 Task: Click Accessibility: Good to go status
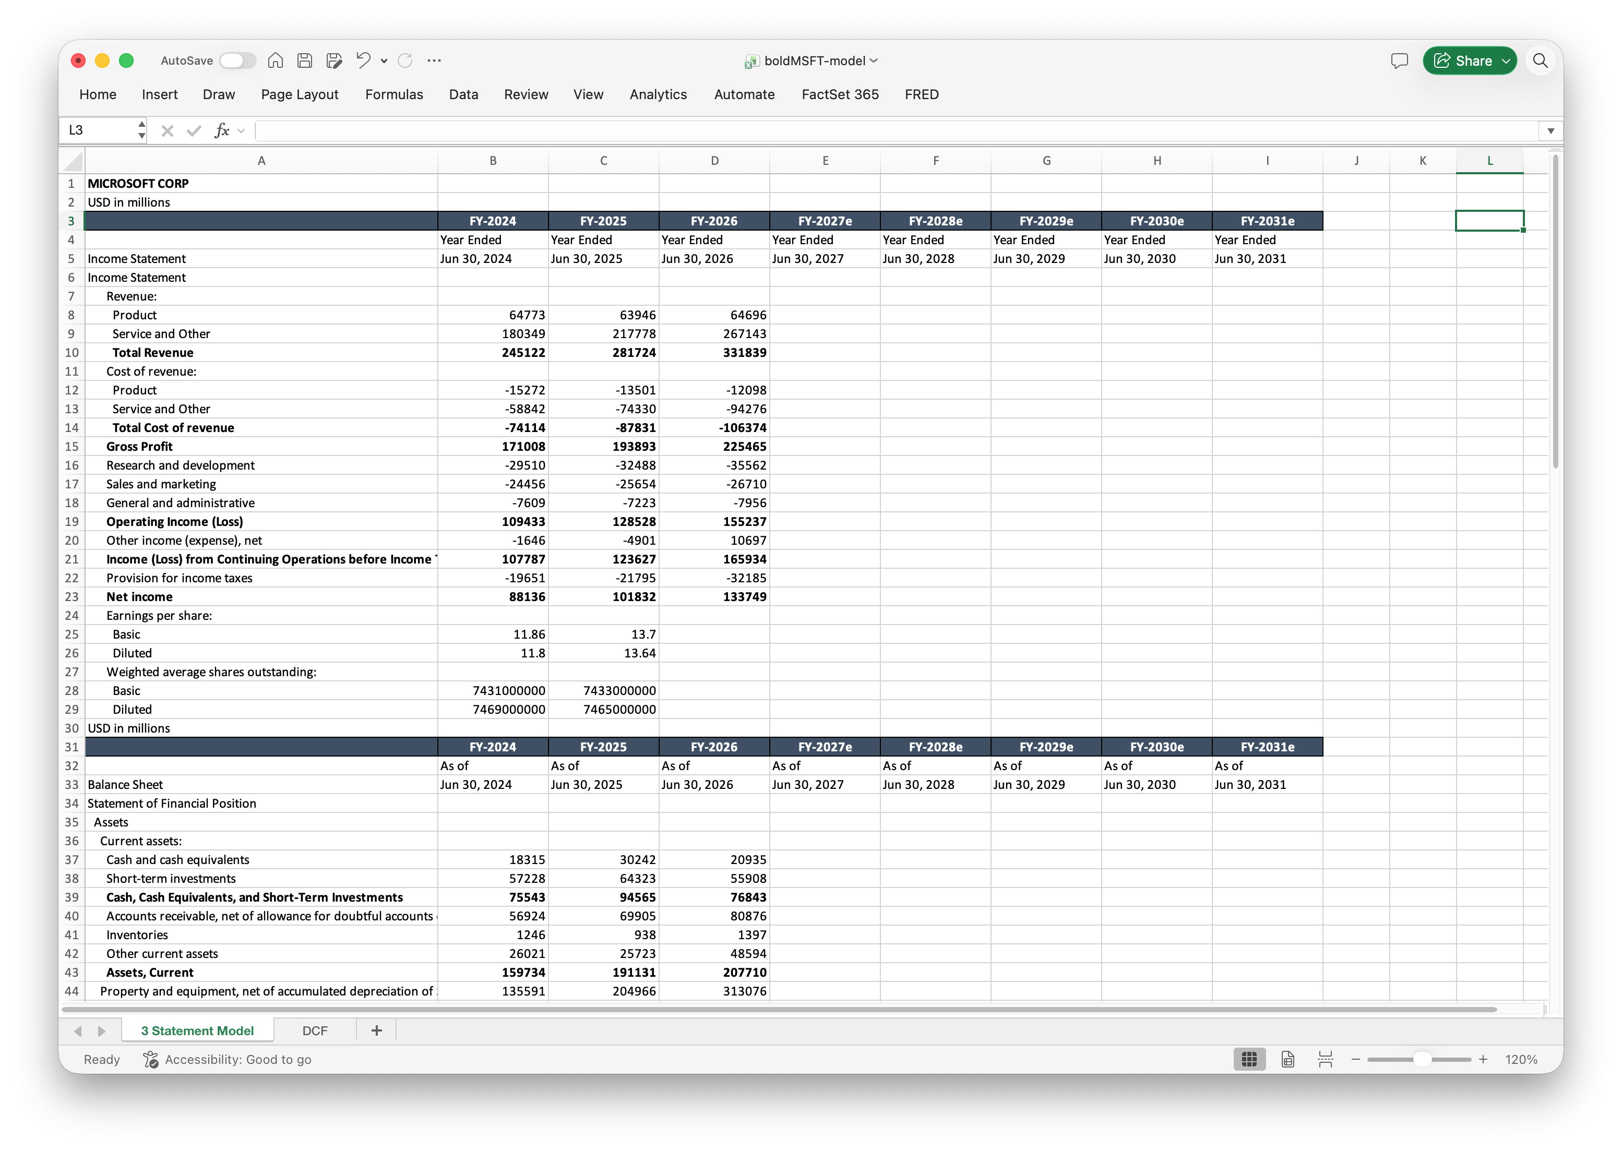click(228, 1060)
